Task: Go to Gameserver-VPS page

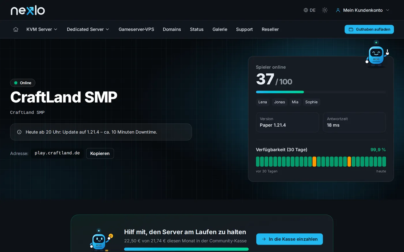Action: [136, 29]
